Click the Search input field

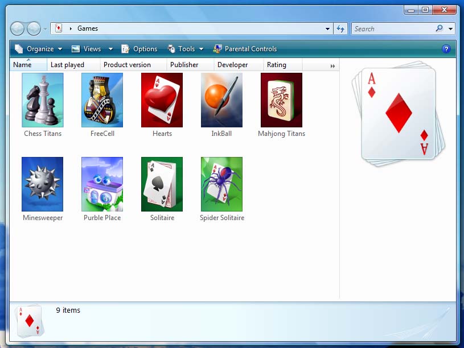(x=393, y=28)
